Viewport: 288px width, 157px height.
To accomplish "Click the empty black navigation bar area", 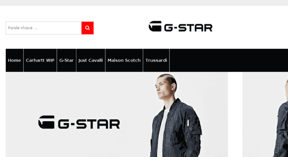I will tap(229, 60).
